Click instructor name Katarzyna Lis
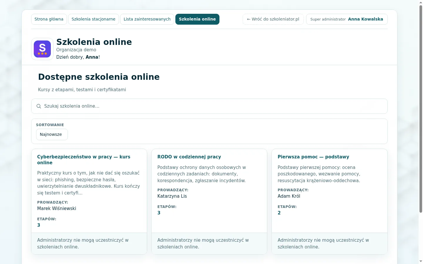 172,196
